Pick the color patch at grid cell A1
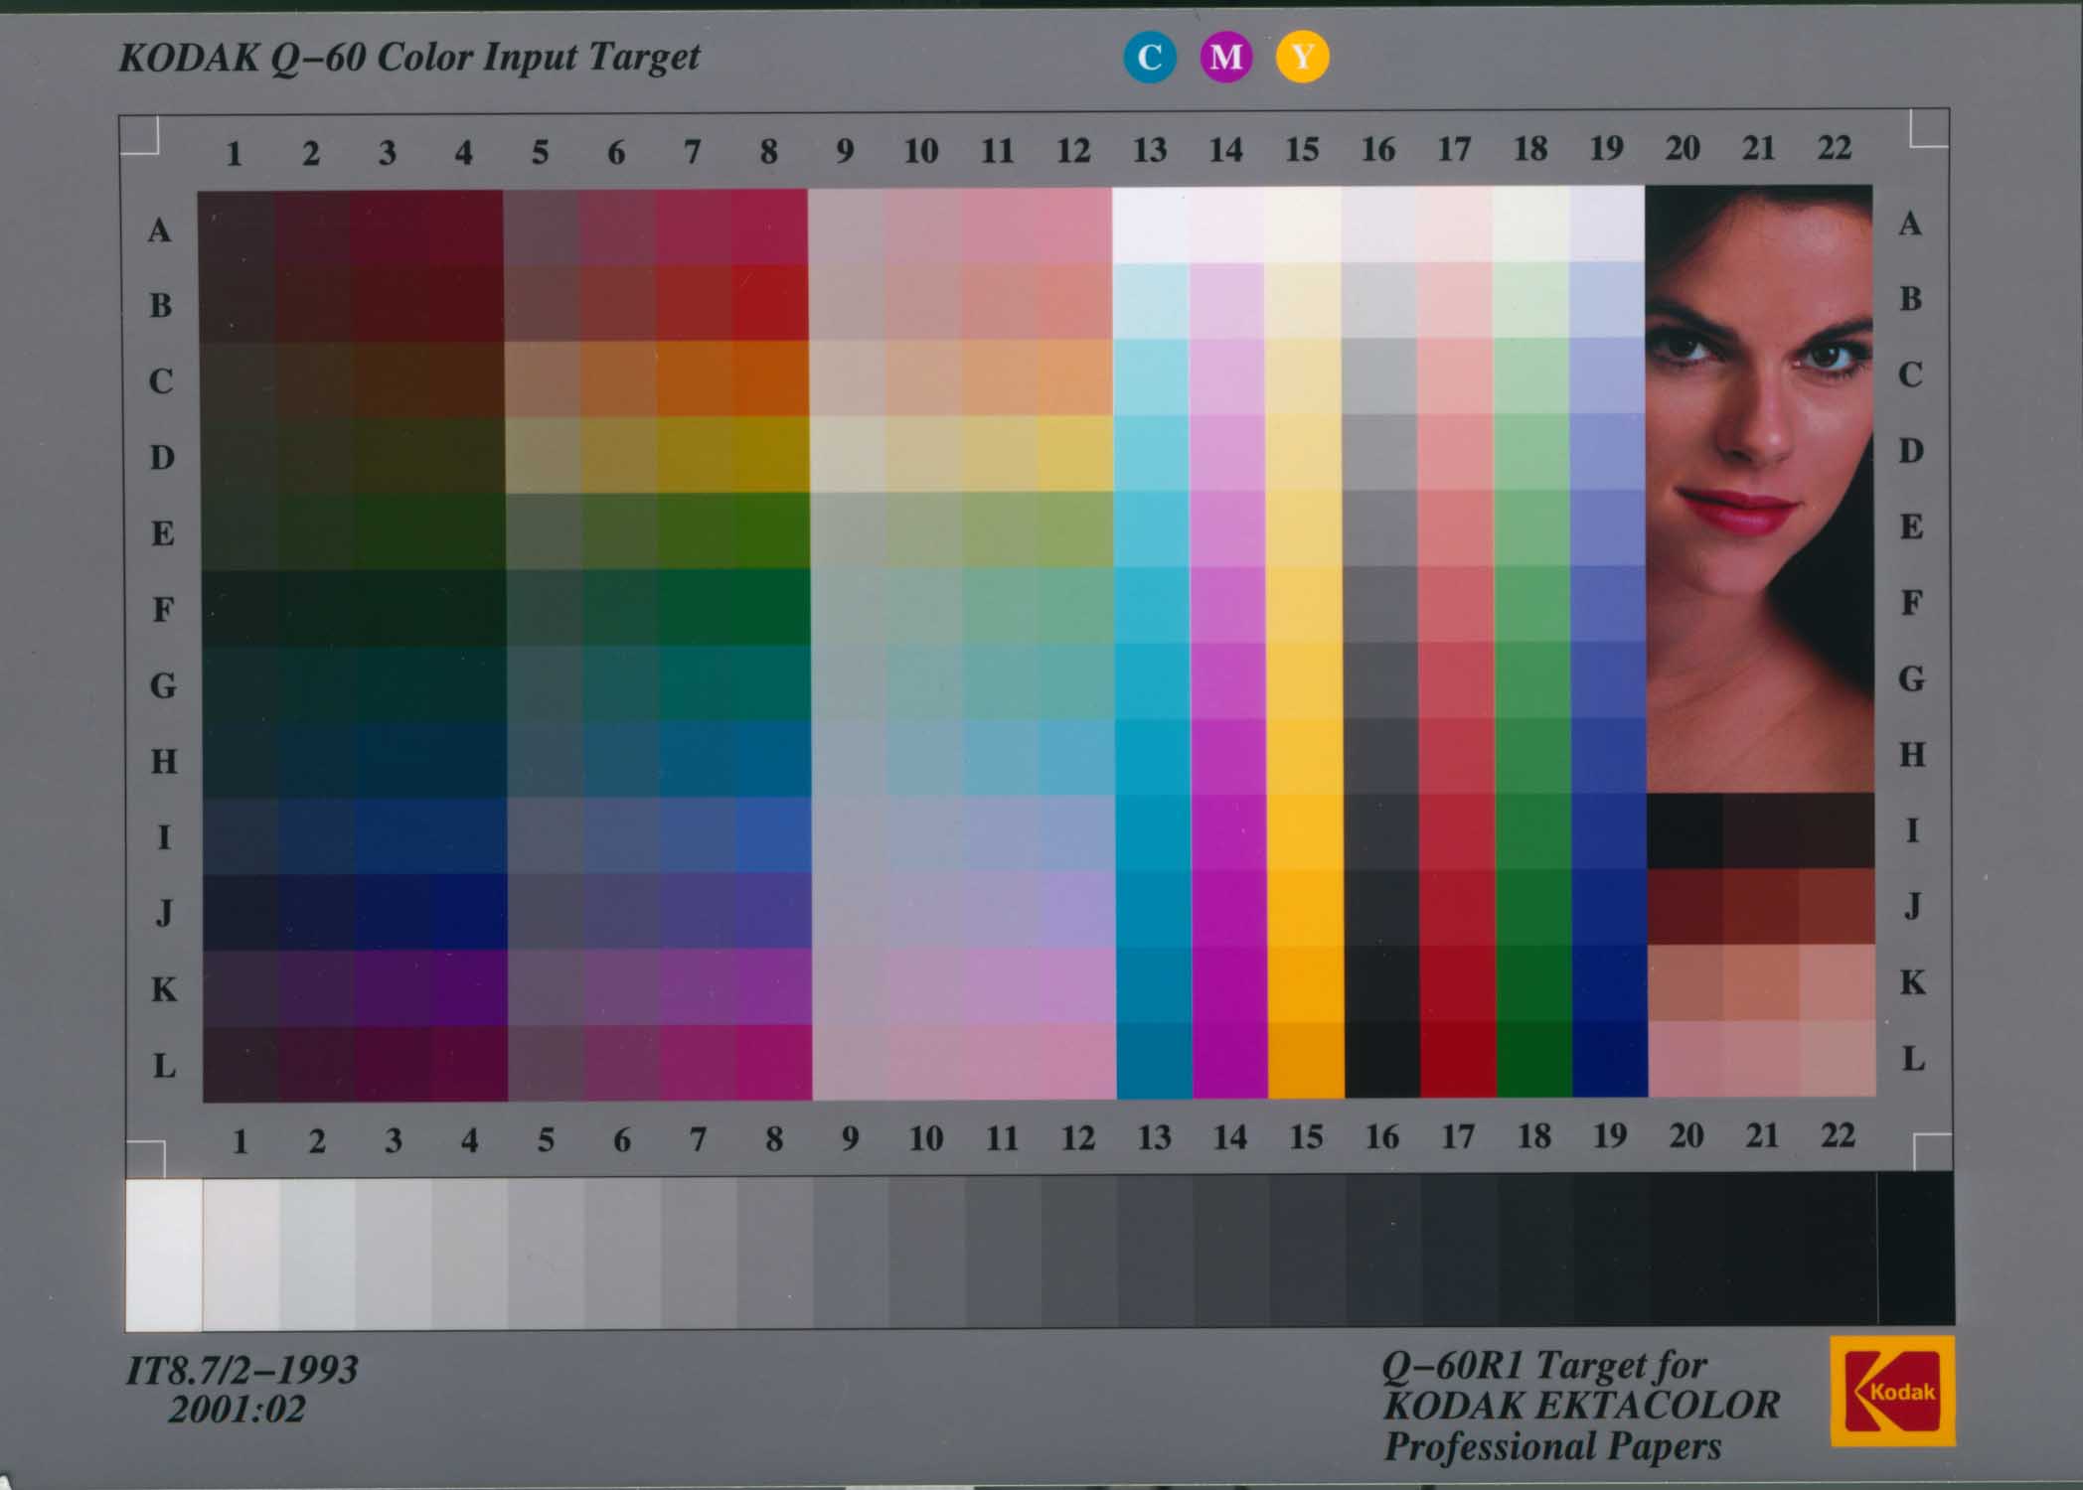 click(237, 228)
